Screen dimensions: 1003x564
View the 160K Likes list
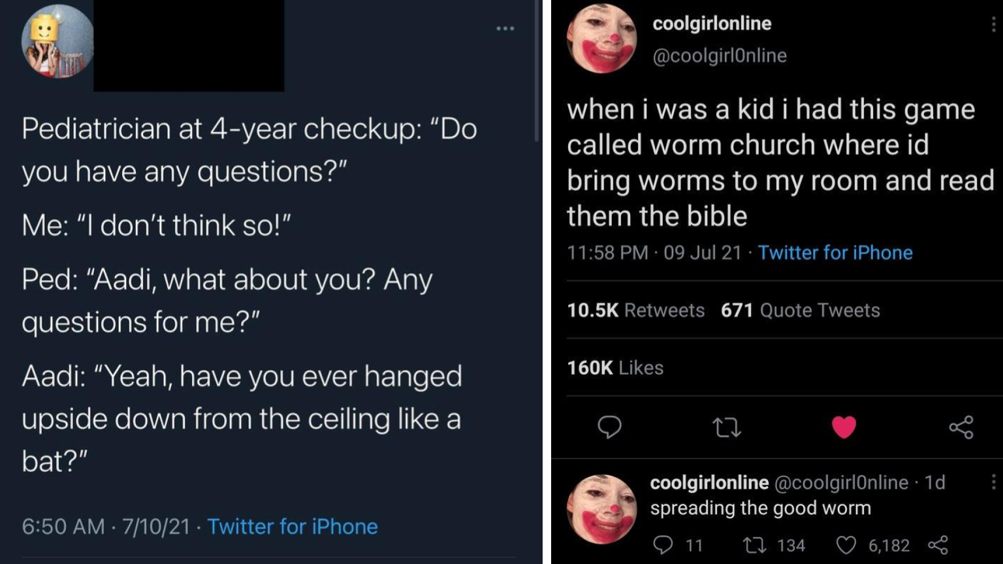point(616,368)
